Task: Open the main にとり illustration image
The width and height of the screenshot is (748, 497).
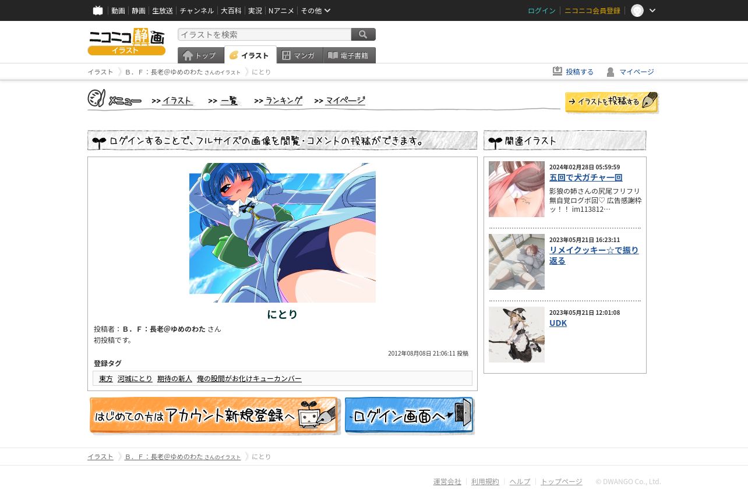Action: [283, 233]
